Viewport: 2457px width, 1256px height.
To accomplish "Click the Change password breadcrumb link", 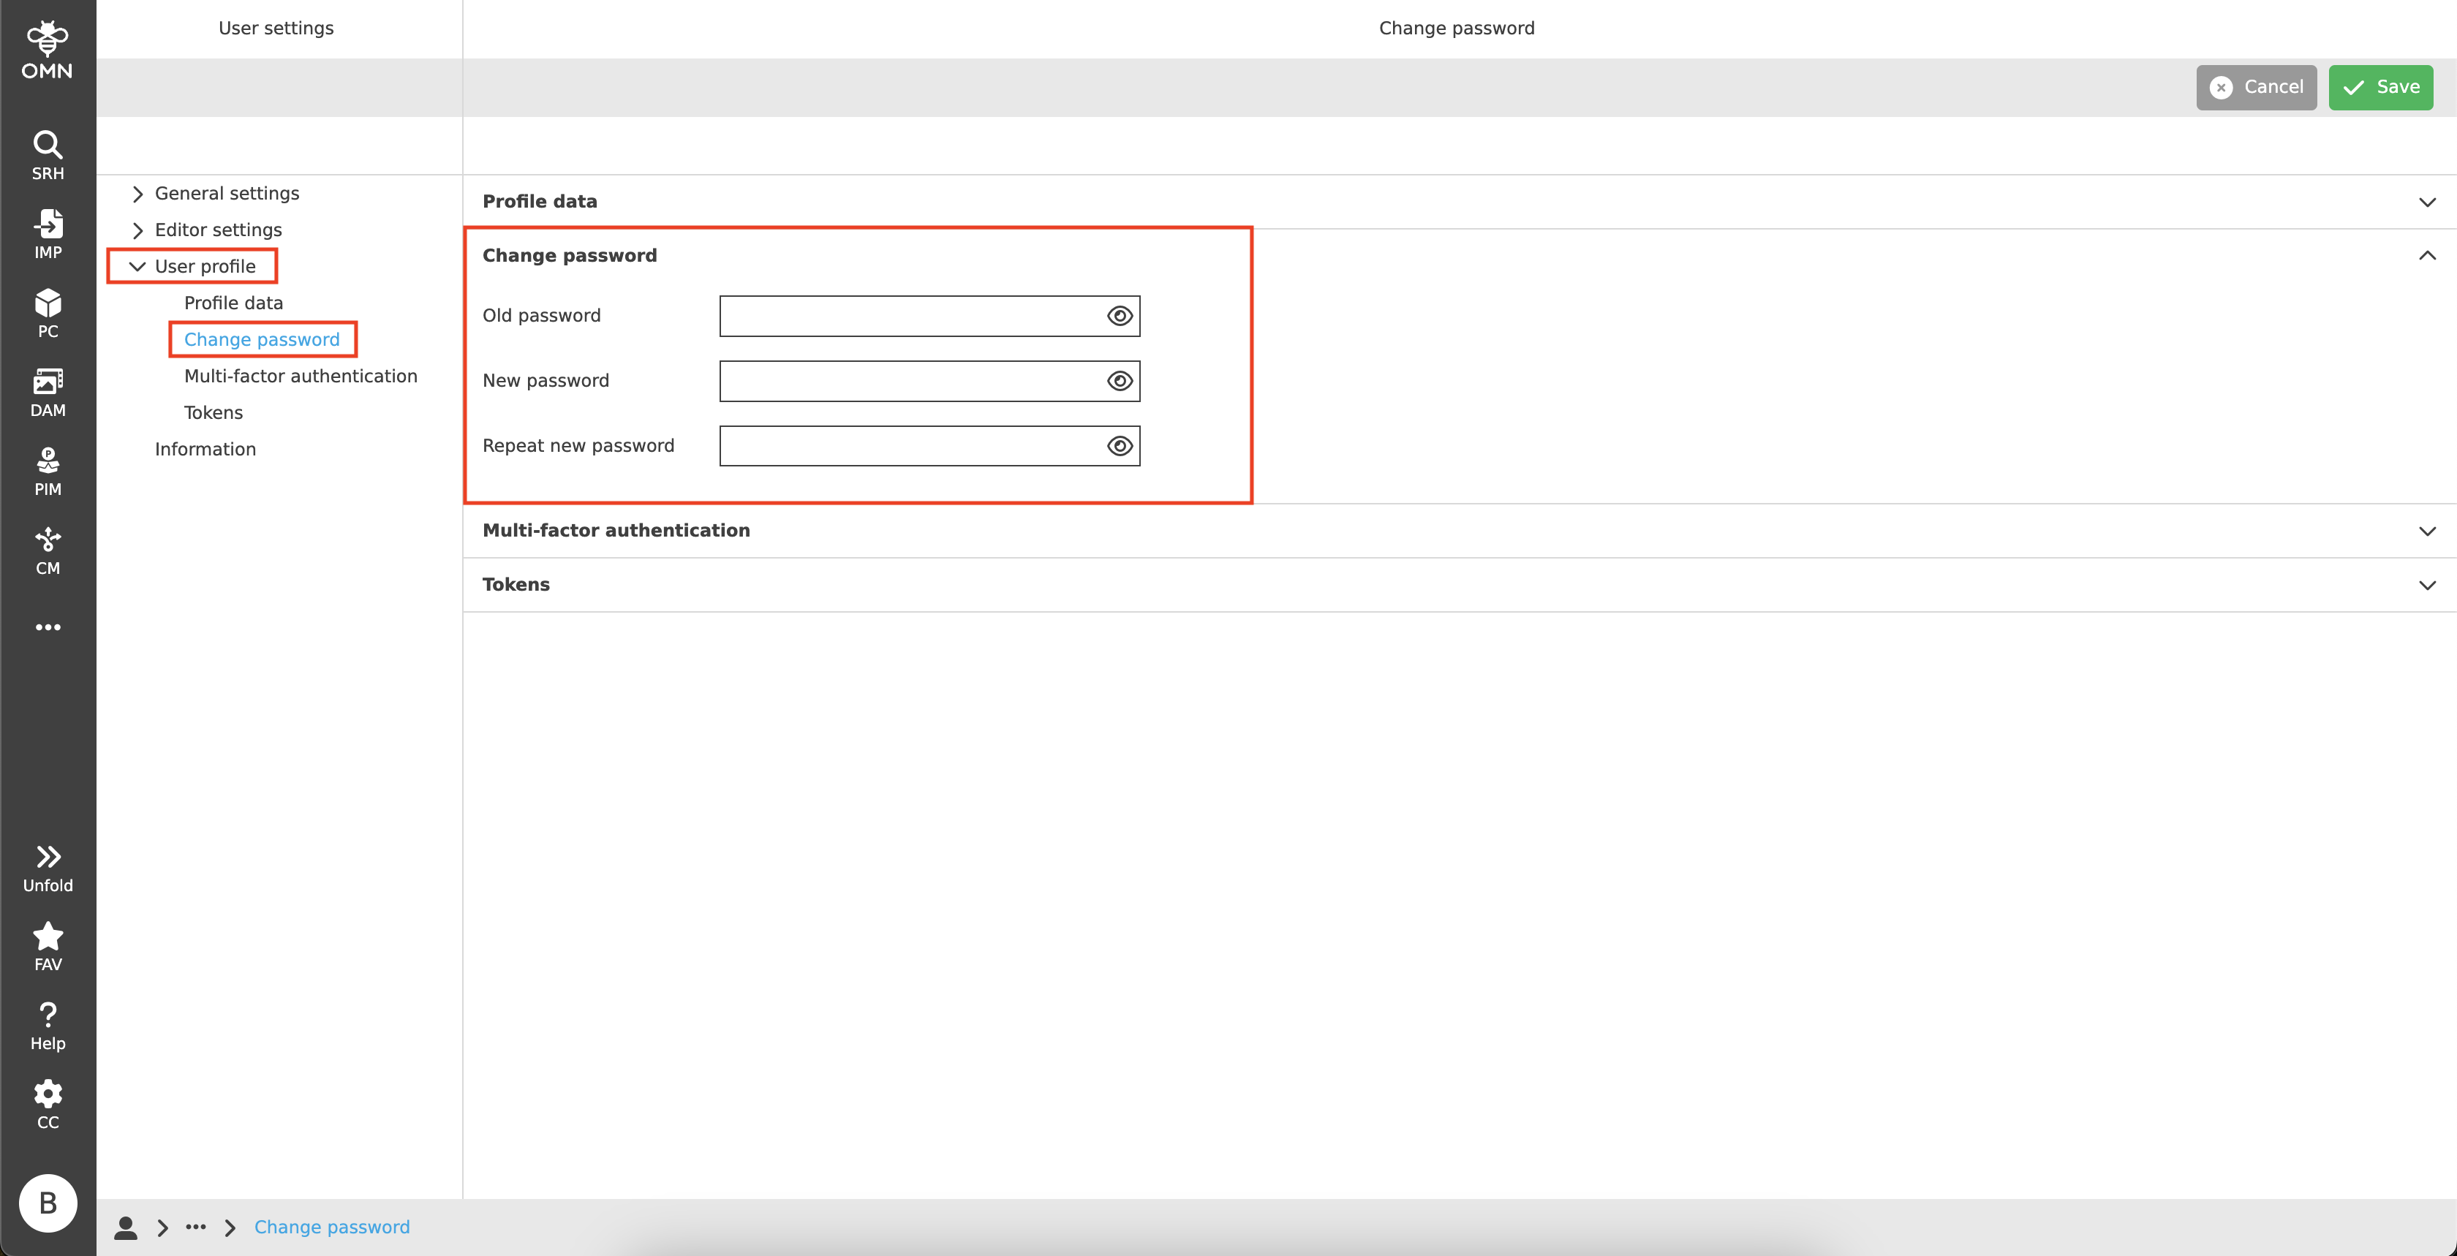I will (331, 1227).
